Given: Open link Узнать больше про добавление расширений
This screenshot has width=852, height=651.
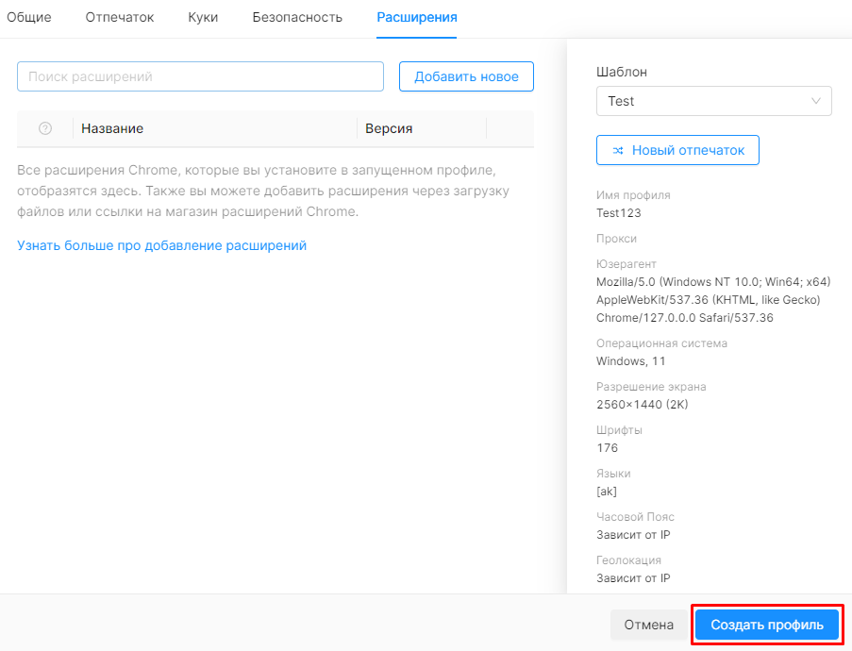Looking at the screenshot, I should tap(161, 245).
